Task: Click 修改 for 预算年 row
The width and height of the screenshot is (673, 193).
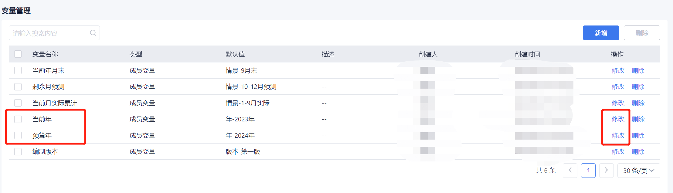Action: (x=618, y=135)
